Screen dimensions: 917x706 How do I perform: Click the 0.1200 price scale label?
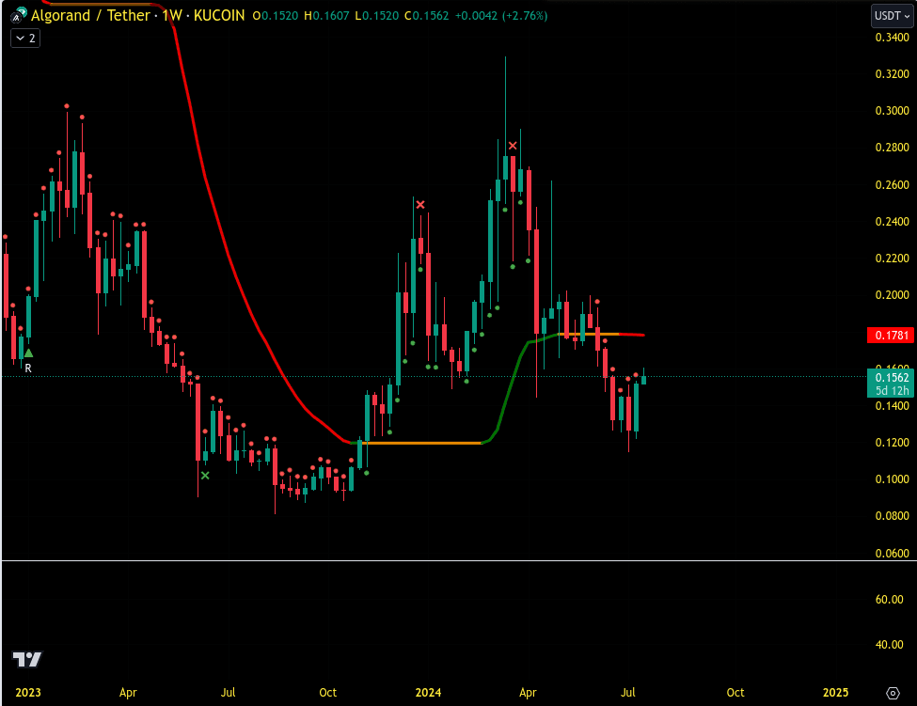click(x=892, y=443)
